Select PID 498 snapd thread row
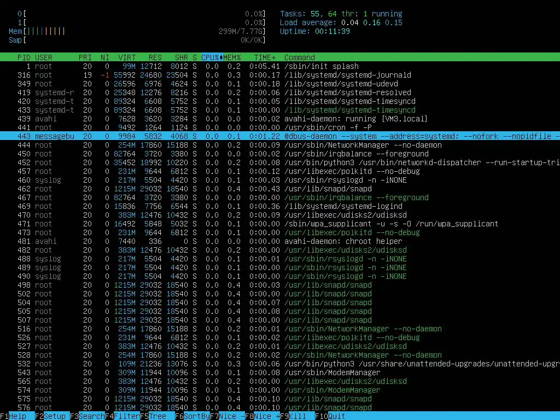The image size is (560, 420). (280, 285)
